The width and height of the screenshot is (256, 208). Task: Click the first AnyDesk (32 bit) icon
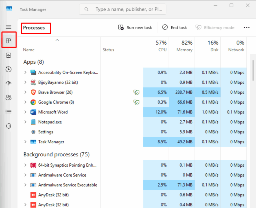(33, 195)
